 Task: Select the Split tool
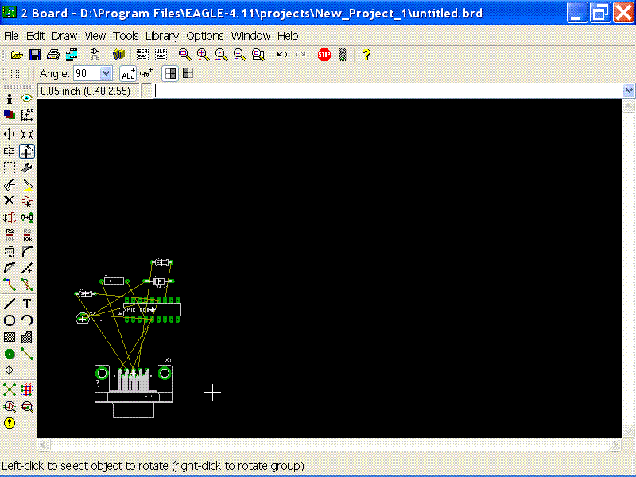click(10, 268)
